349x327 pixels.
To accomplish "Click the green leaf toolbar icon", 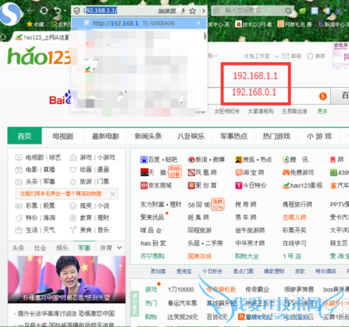I will click(x=302, y=10).
